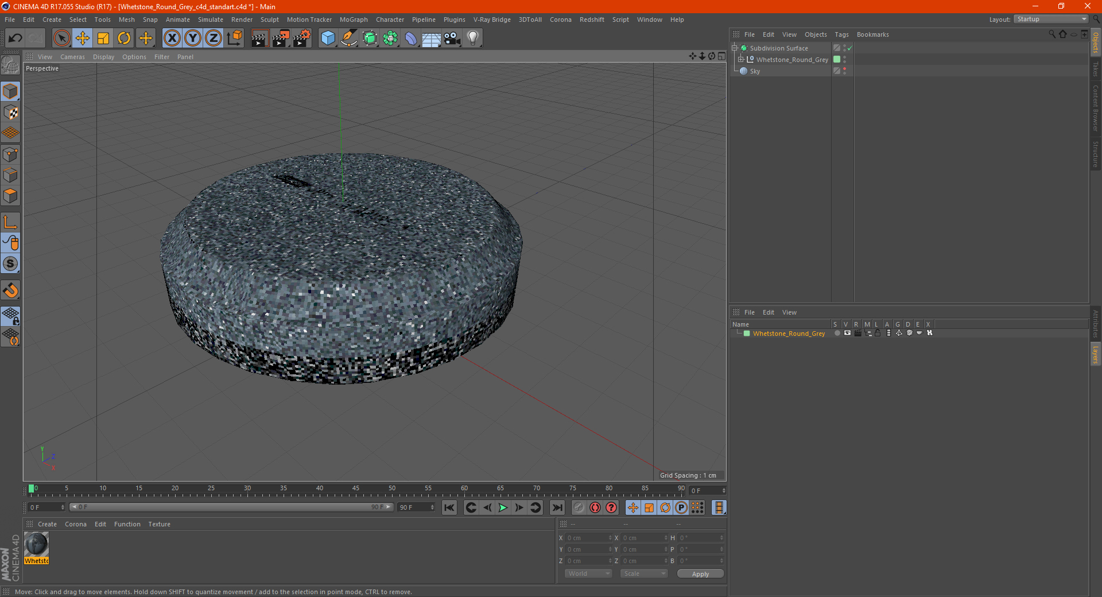Screen dimensions: 1102x597
Task: Select the Whetstone material thumbnail
Action: (37, 544)
